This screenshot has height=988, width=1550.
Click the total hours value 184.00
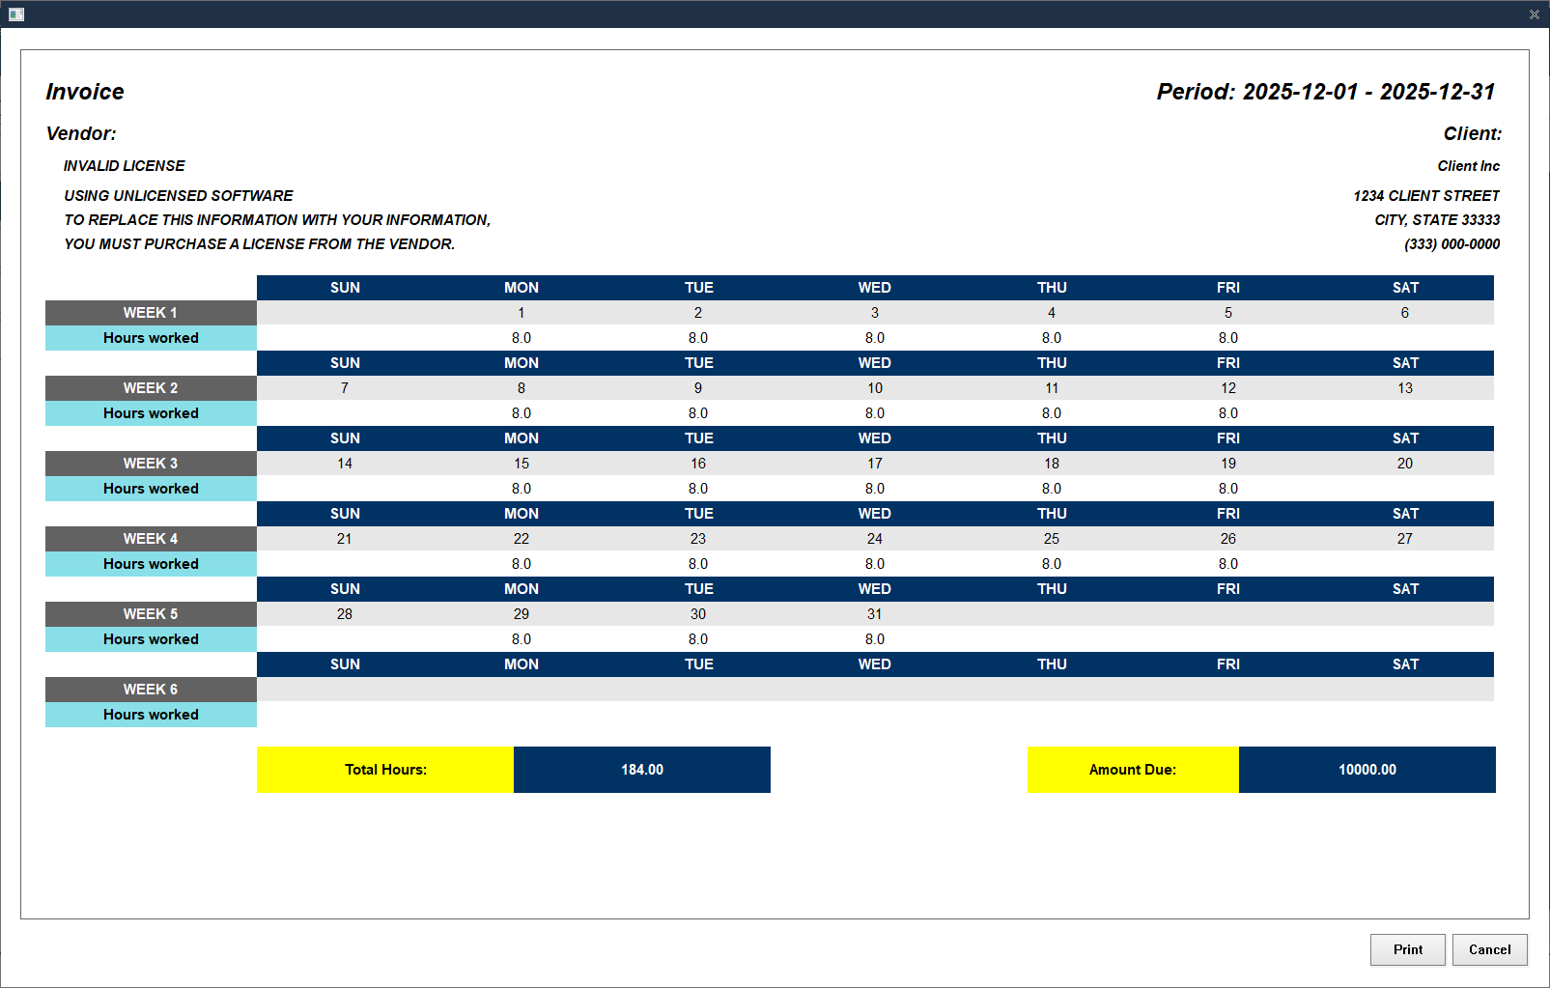(641, 770)
